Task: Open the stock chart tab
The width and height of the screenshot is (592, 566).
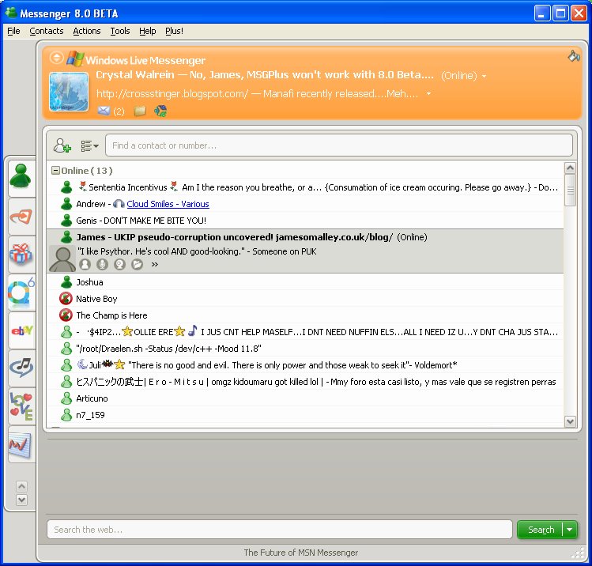Action: 21,445
